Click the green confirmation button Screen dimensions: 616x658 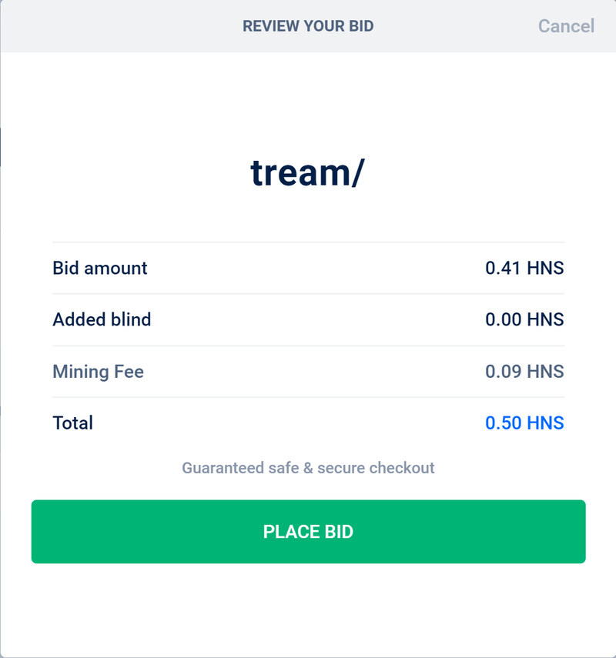(307, 531)
